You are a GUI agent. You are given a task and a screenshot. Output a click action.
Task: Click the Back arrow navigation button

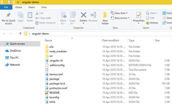pos(4,34)
